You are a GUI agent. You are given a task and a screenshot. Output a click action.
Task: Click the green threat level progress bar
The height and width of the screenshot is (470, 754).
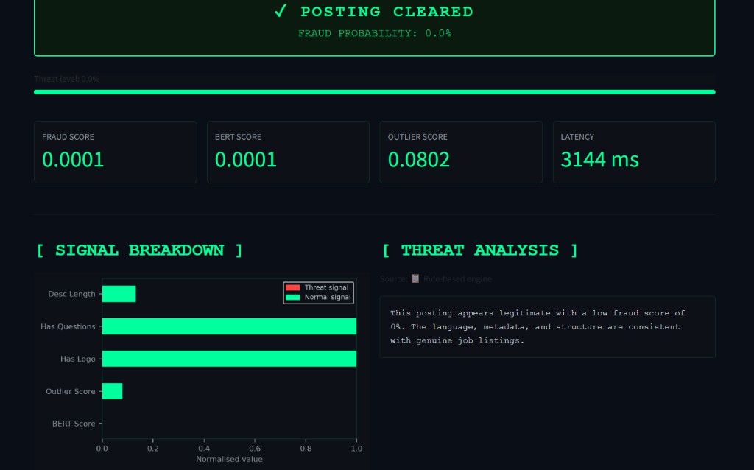[375, 92]
